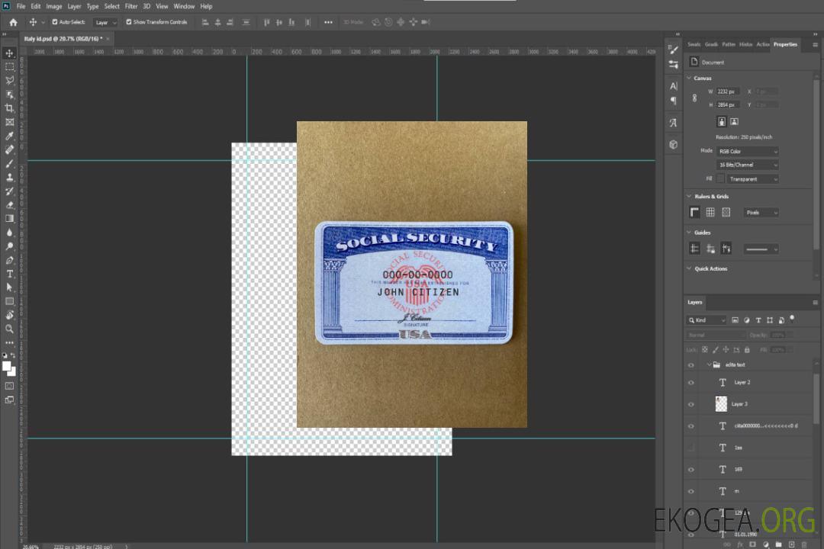
Task: Select the Path Selection tool
Action: (9, 287)
